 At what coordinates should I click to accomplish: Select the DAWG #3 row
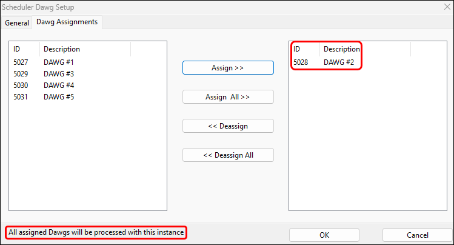tap(59, 74)
